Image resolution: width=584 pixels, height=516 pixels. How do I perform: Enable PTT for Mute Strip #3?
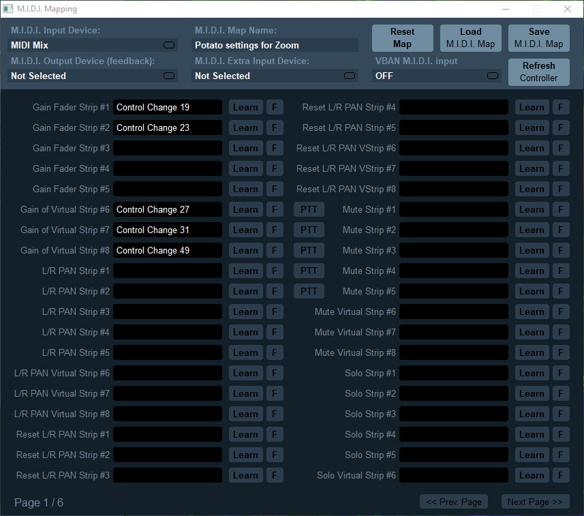point(309,250)
